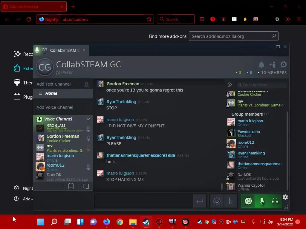Open Steam from the taskbar

point(146,222)
